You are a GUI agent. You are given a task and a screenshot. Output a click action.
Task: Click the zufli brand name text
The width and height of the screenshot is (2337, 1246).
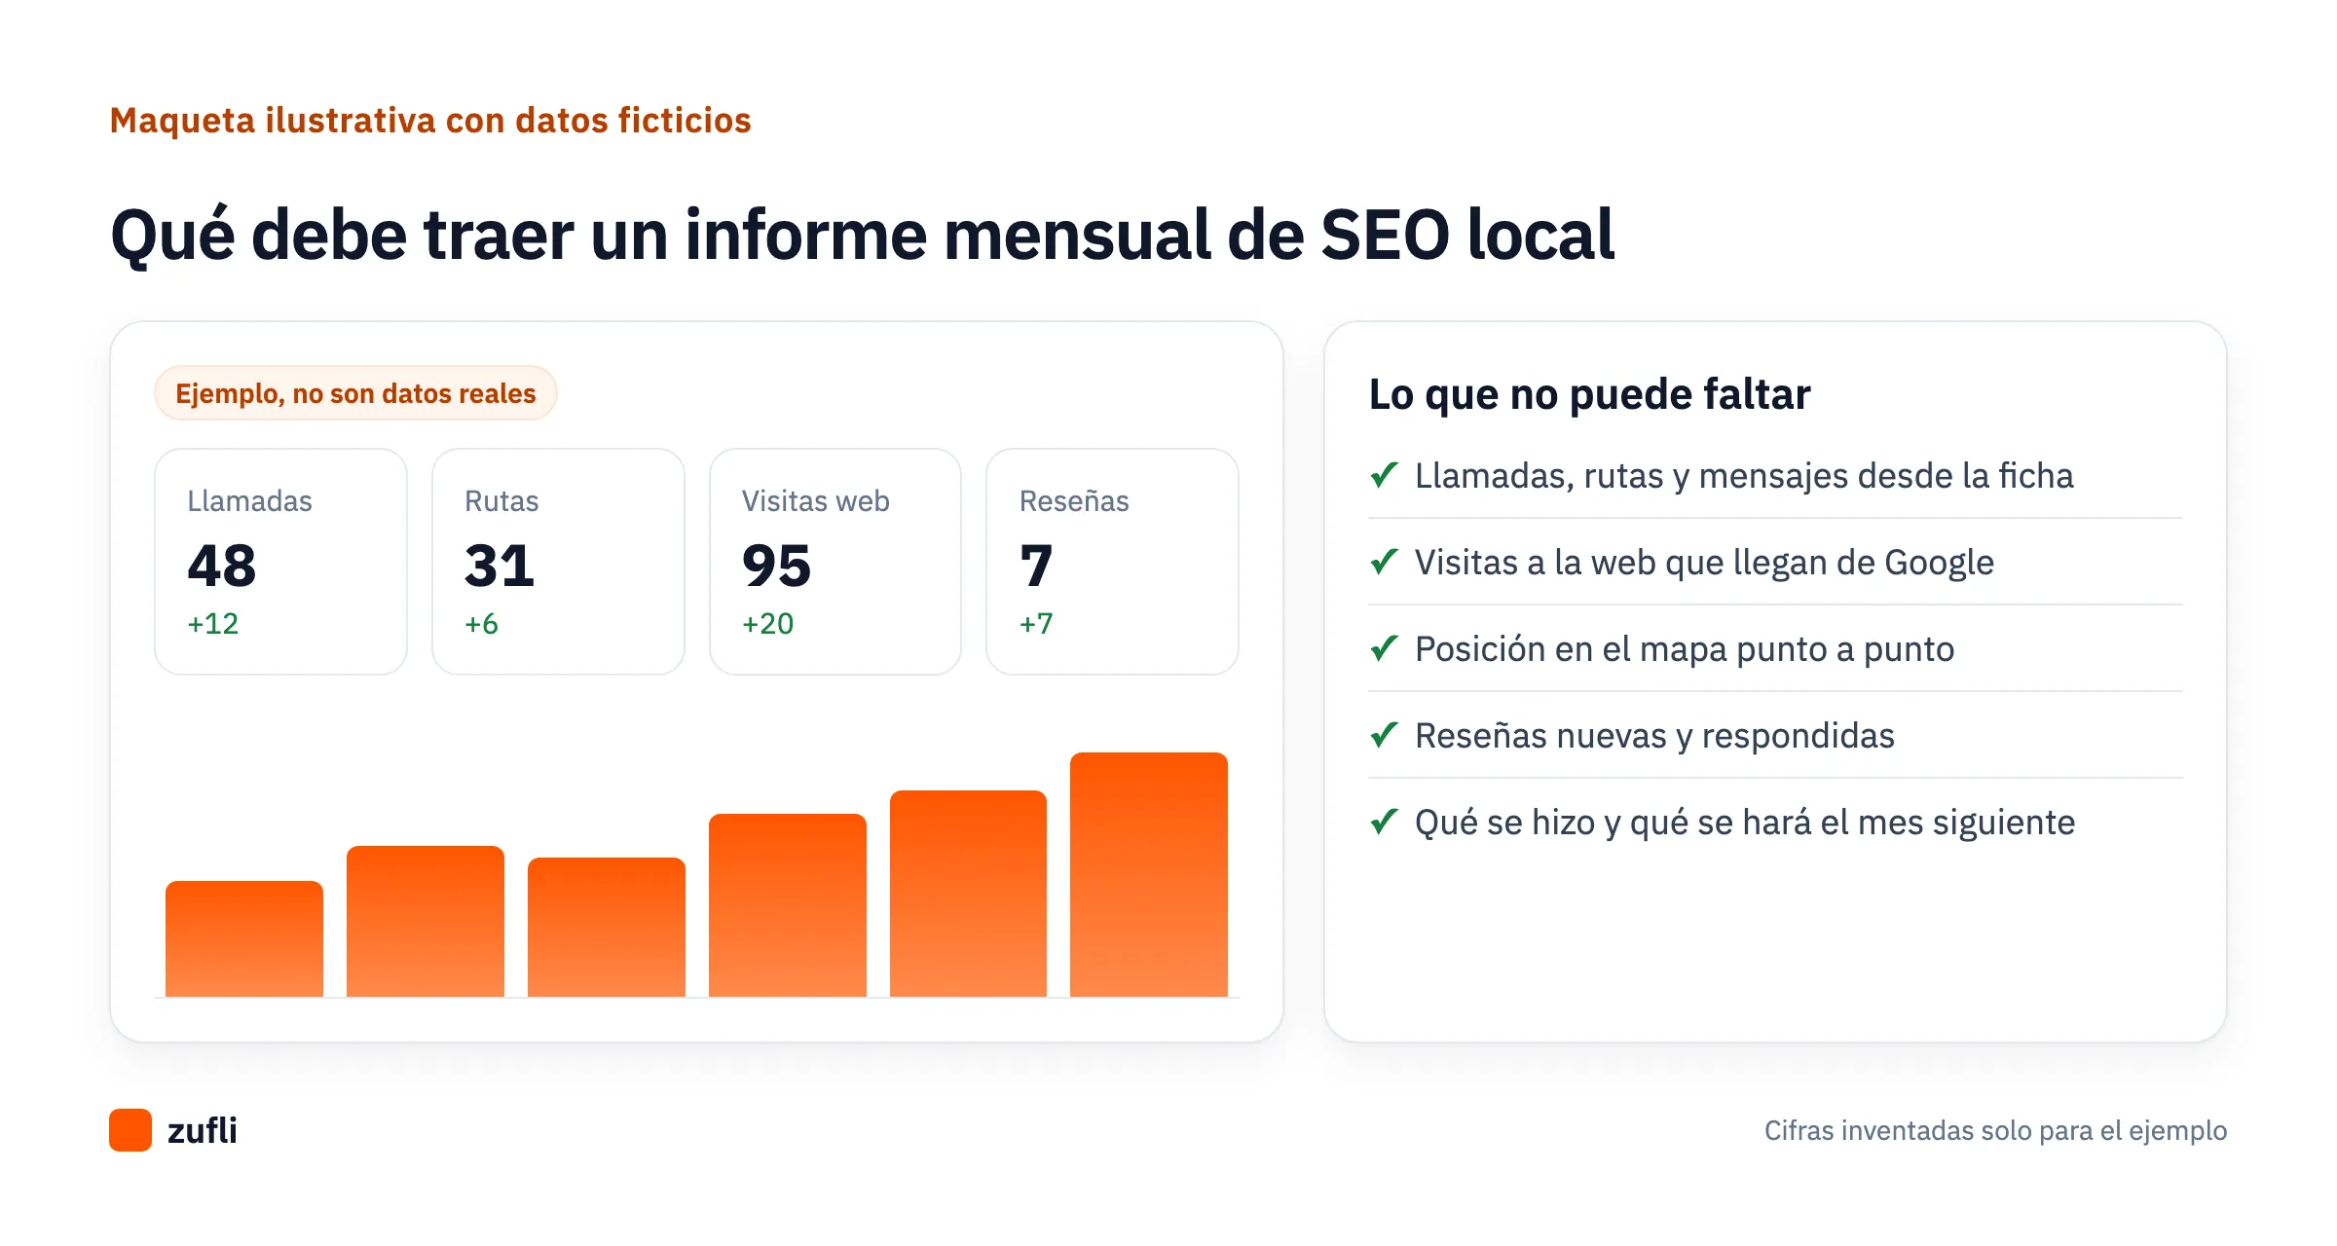tap(203, 1130)
